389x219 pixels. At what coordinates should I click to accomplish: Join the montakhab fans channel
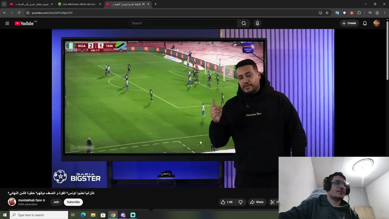[56, 202]
